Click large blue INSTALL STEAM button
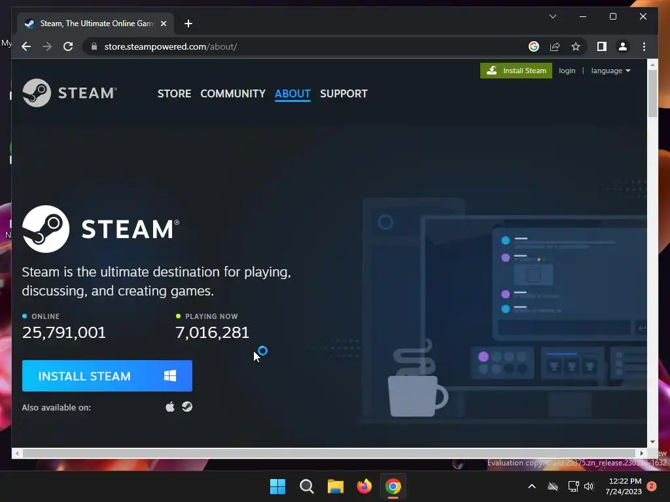 point(107,376)
